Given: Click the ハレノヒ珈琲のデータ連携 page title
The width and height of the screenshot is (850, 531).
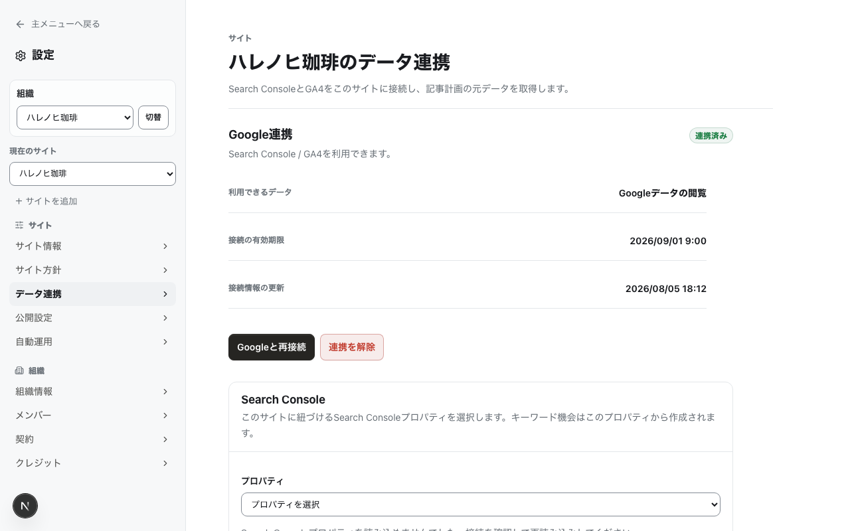Looking at the screenshot, I should coord(339,62).
